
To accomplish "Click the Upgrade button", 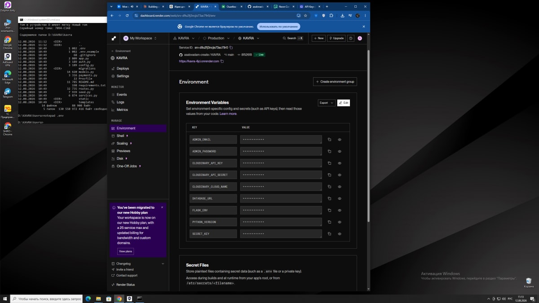I will pyautogui.click(x=337, y=38).
